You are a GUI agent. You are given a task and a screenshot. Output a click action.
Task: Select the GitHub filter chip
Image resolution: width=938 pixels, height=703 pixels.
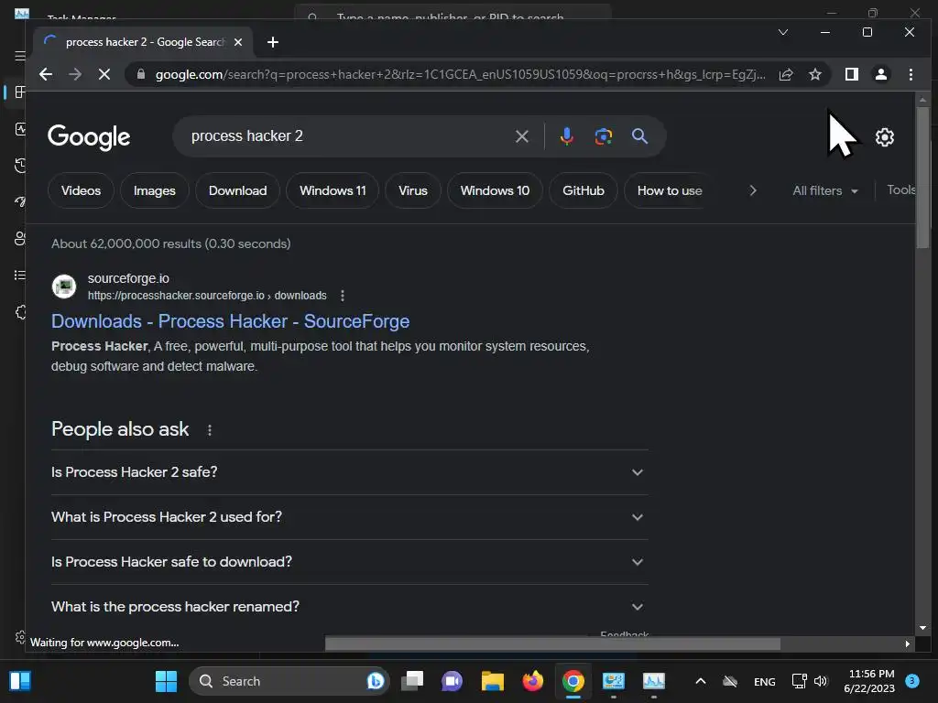point(584,190)
